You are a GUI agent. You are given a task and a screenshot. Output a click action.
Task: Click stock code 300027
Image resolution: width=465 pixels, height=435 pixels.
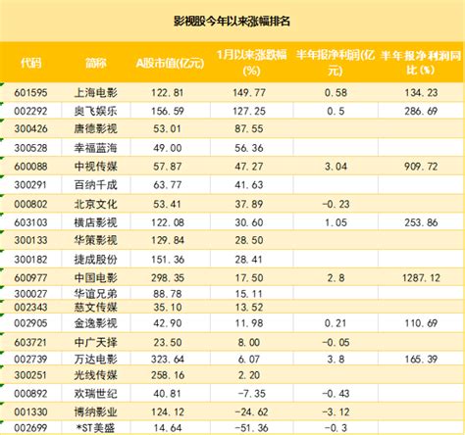click(30, 294)
